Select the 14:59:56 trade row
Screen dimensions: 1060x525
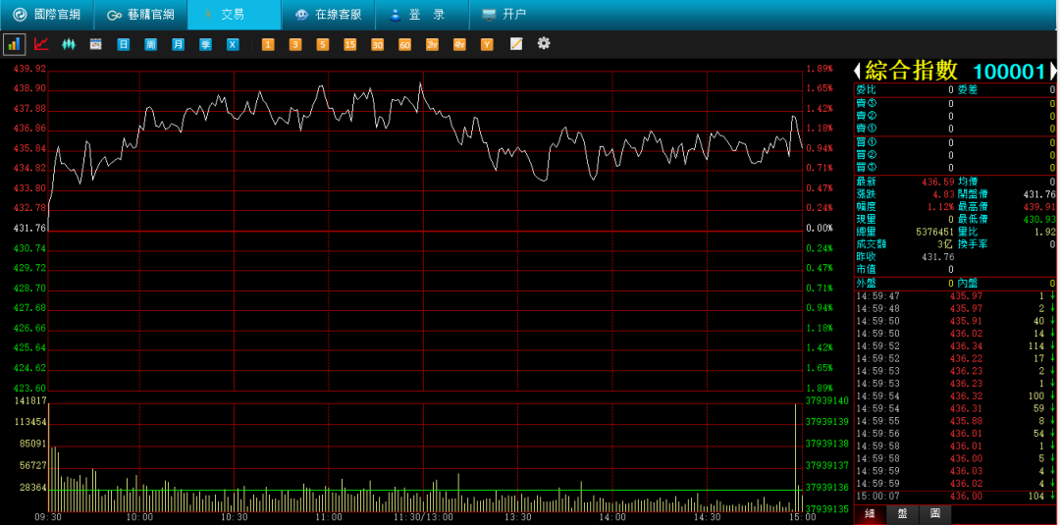pos(955,434)
